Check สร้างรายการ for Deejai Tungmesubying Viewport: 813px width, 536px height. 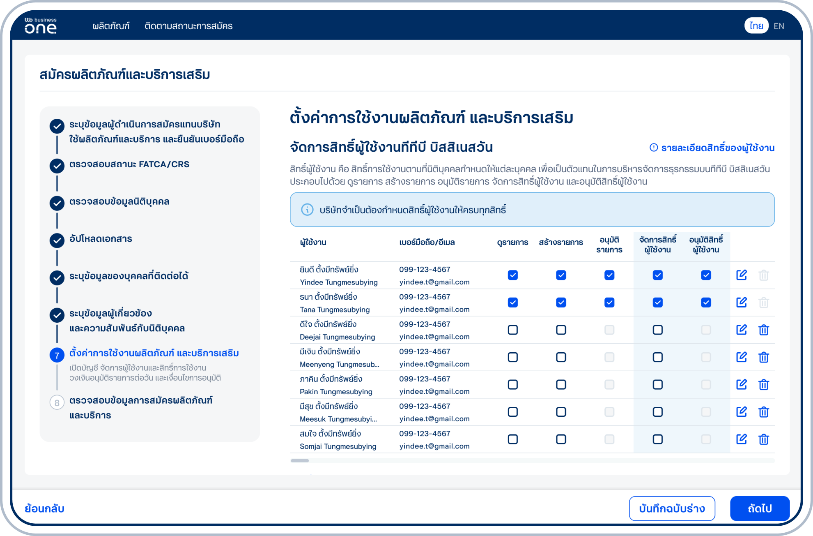561,330
